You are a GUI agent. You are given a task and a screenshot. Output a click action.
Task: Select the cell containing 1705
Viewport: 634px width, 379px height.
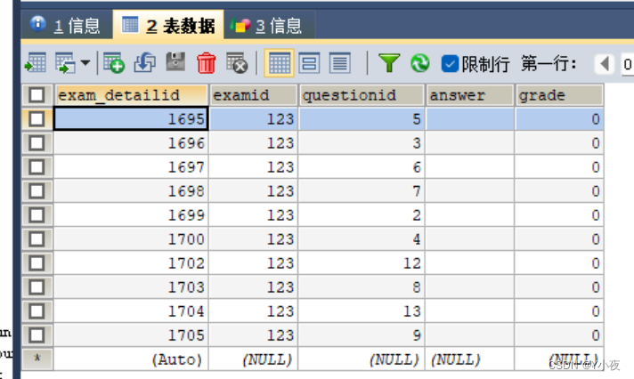pyautogui.click(x=131, y=335)
